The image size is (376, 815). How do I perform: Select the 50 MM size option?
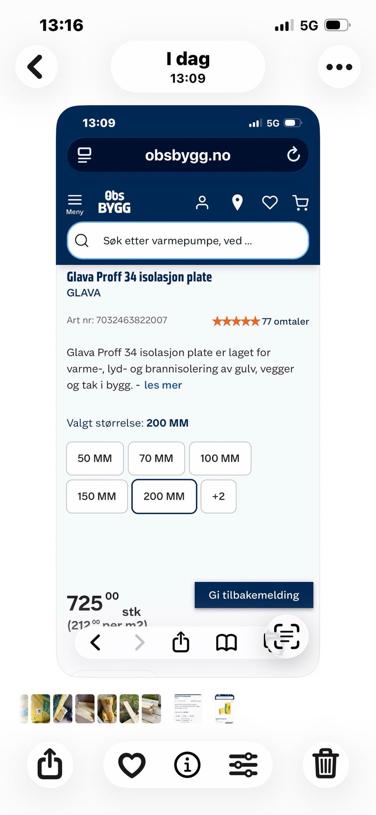(x=95, y=458)
